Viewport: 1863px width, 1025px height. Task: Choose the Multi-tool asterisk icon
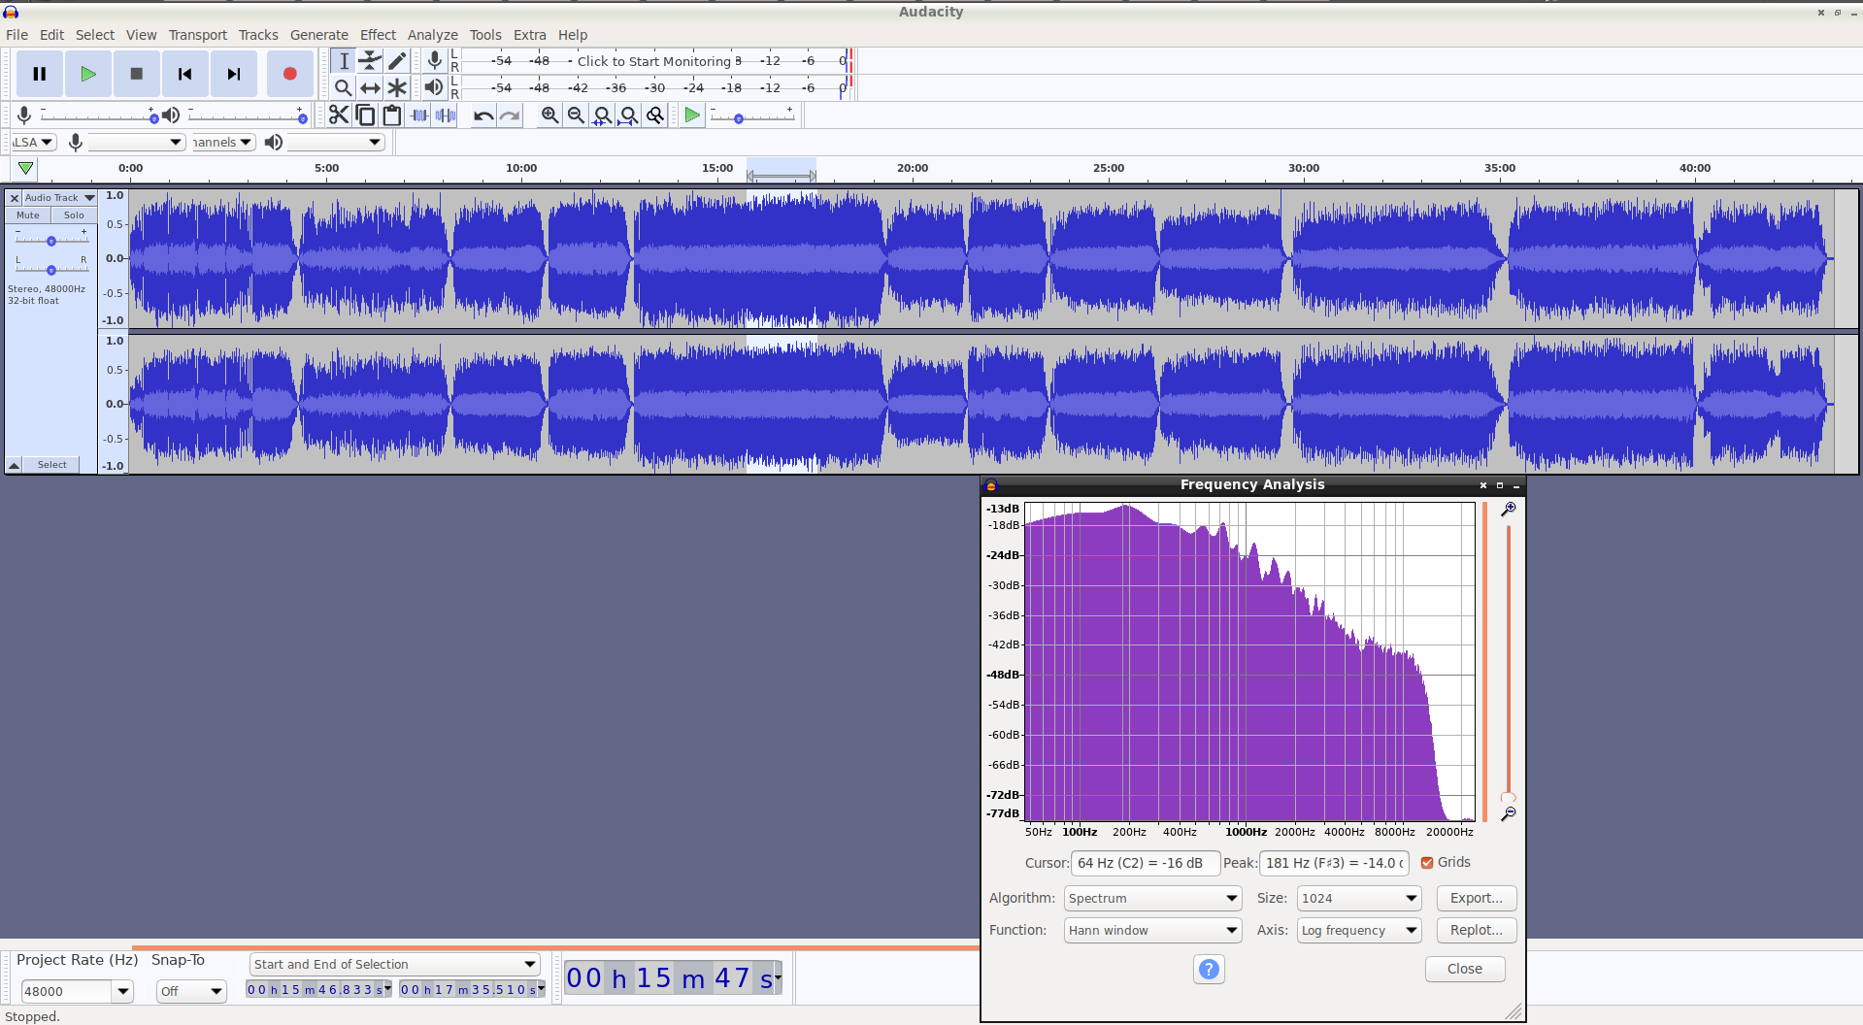click(397, 87)
